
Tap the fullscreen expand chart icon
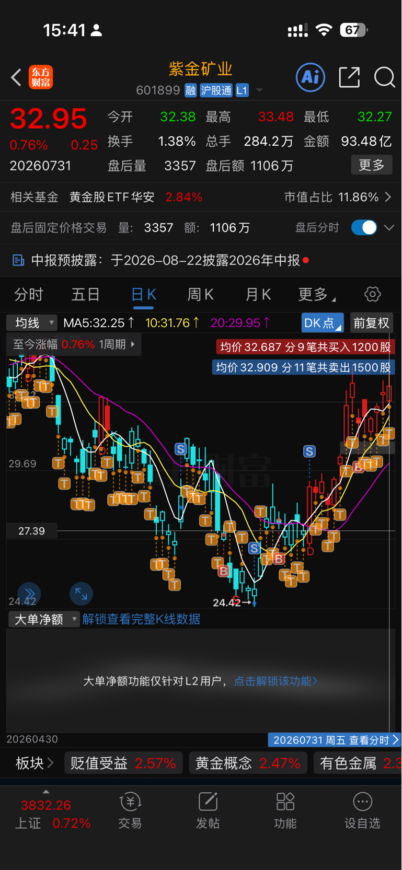pos(81,594)
